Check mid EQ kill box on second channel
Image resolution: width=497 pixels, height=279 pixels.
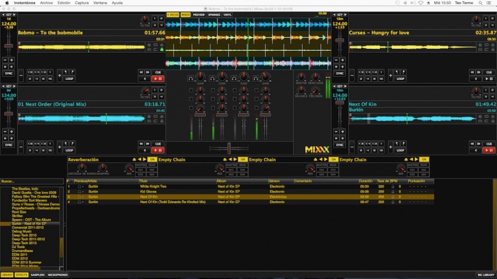(x=213, y=99)
